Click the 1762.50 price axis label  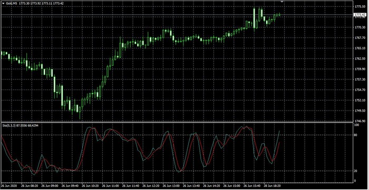[x=360, y=59]
